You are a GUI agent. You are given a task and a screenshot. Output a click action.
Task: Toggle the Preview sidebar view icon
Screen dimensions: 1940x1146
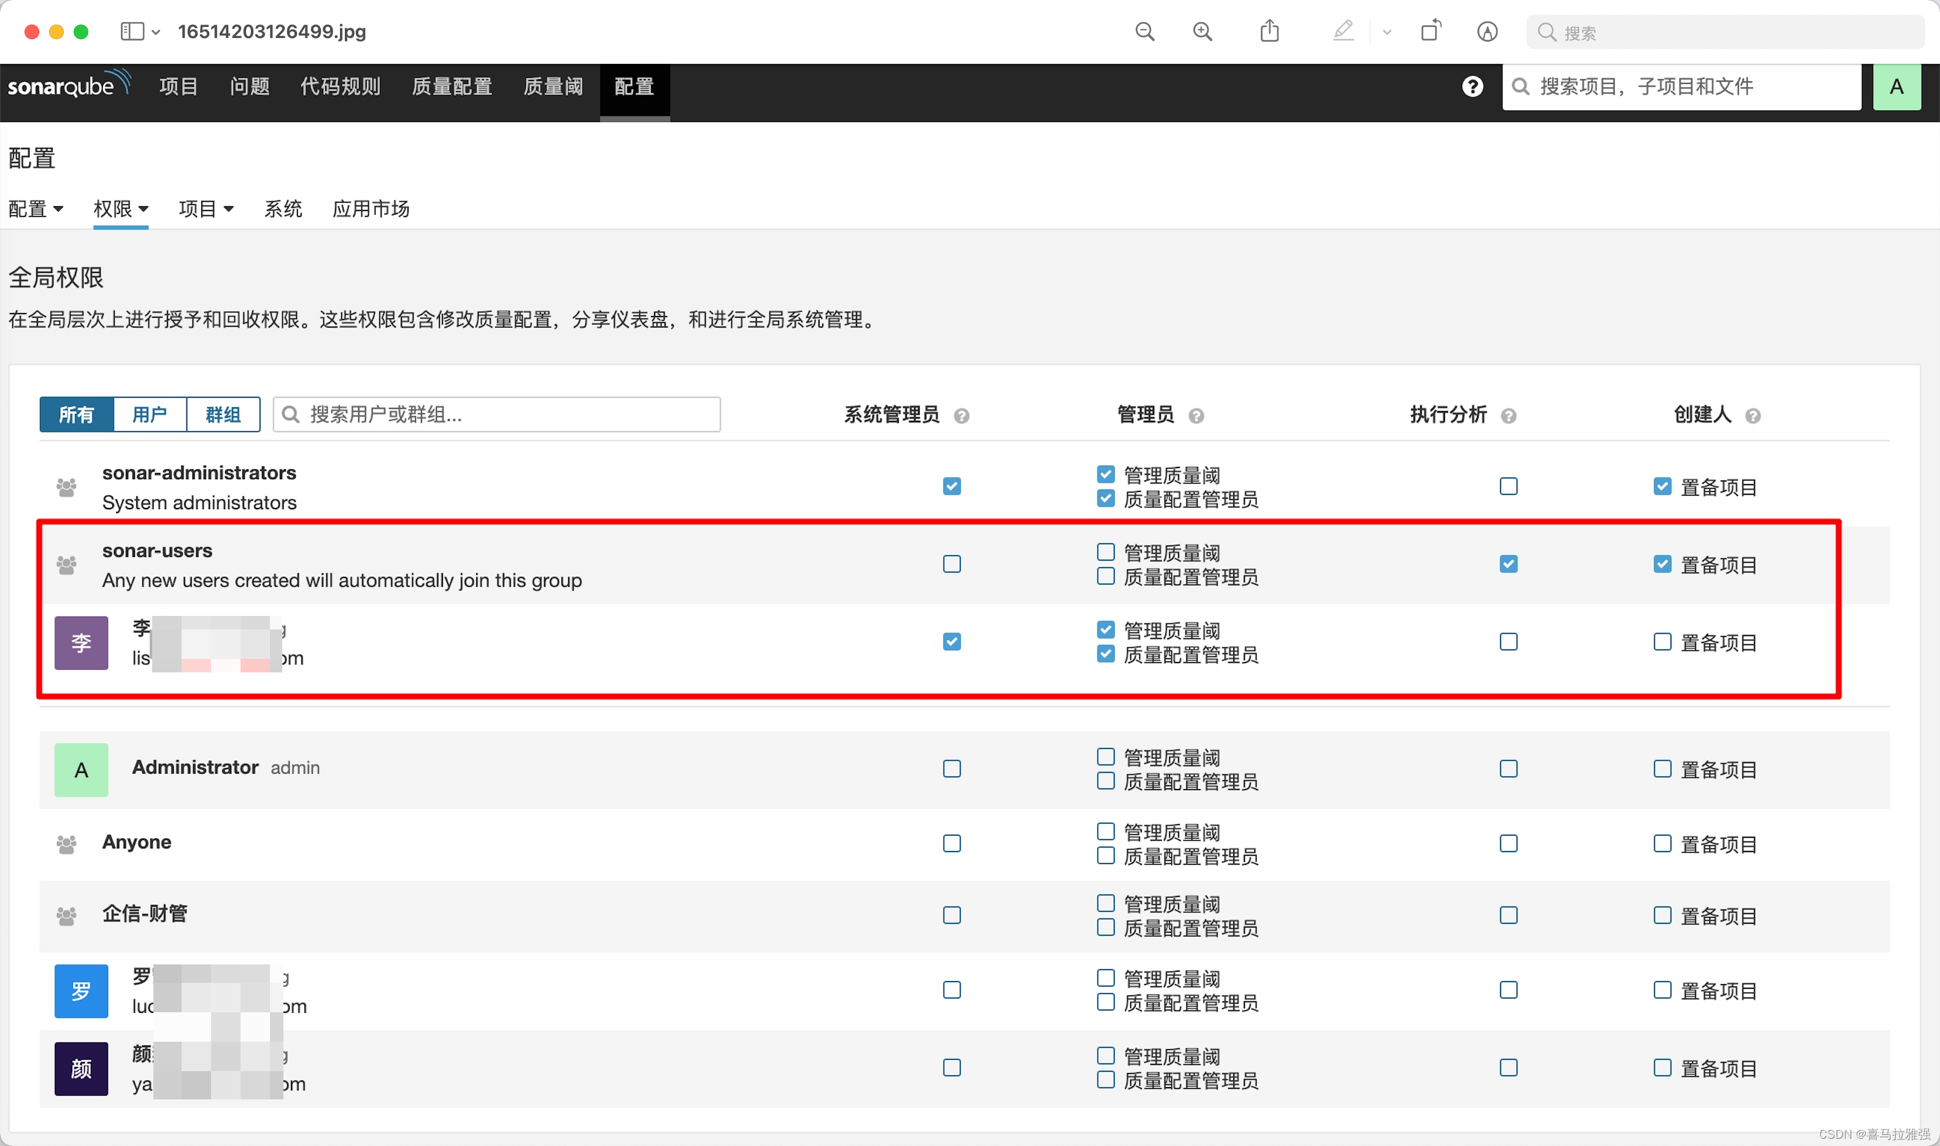coord(132,32)
